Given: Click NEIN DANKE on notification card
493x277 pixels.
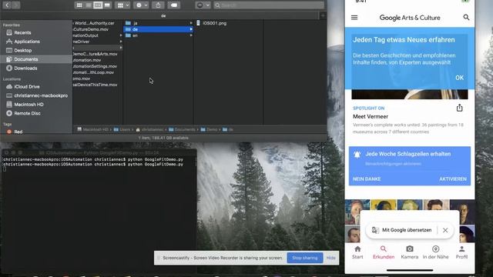Looking at the screenshot, I should [367, 179].
